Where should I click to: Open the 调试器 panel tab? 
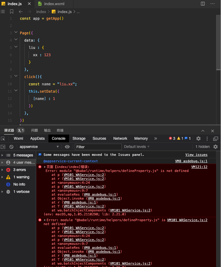point(9,130)
